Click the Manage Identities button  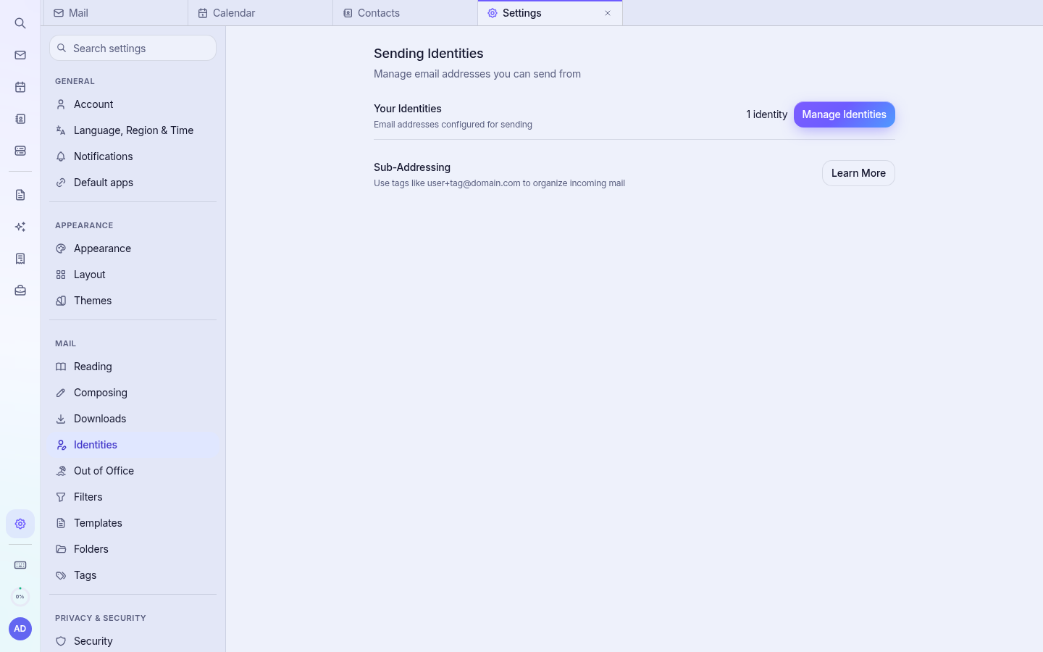[x=845, y=114]
